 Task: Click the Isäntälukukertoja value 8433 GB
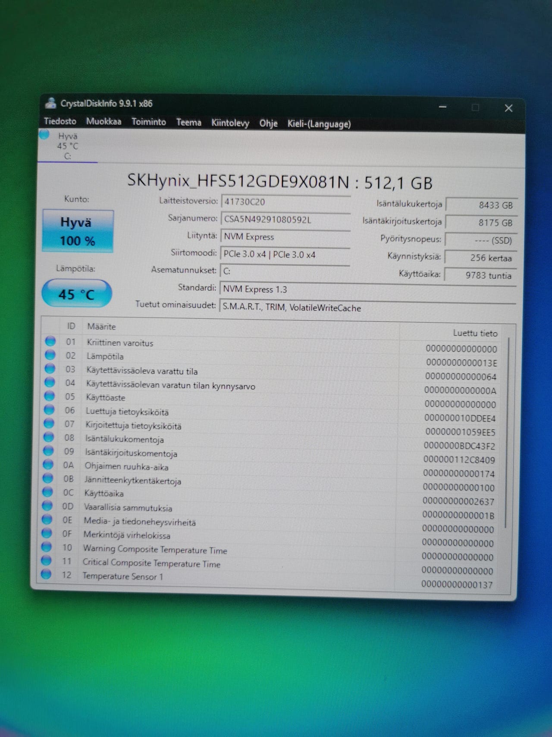pos(481,205)
